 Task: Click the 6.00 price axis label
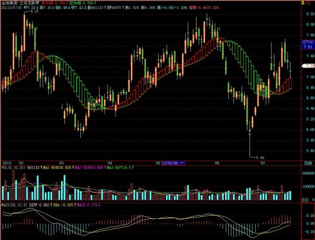[310, 130]
